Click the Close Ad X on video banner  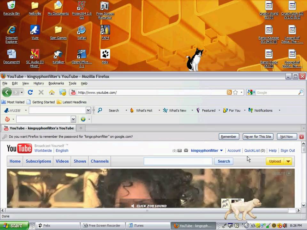click(289, 173)
